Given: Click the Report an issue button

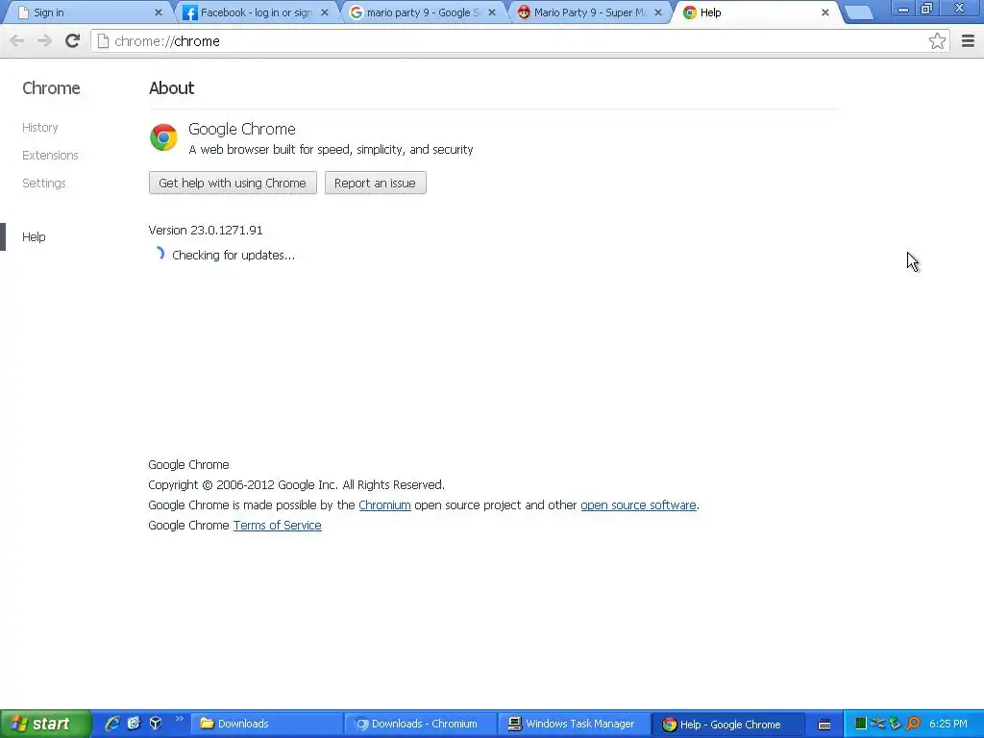Looking at the screenshot, I should pyautogui.click(x=376, y=184).
